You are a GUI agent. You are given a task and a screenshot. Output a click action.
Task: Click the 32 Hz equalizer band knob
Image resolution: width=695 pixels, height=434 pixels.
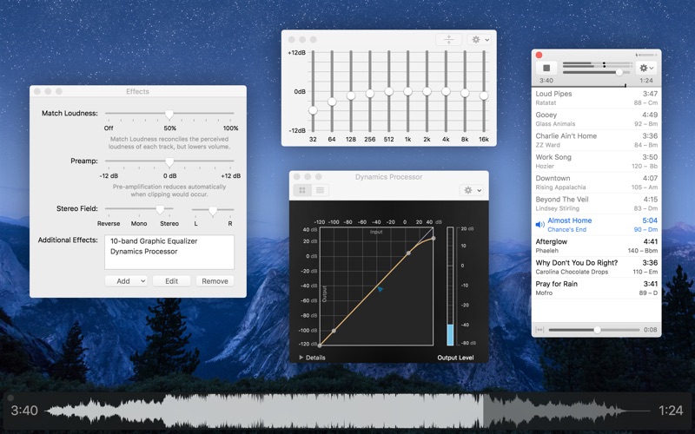(x=313, y=110)
